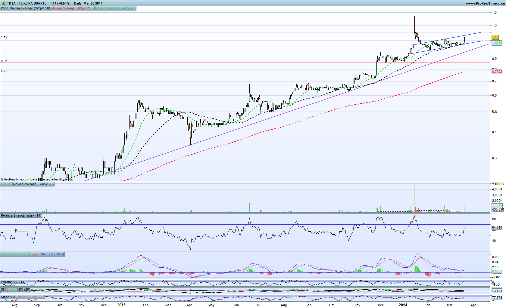
Task: Select the Stoch %K label
Action: (x=8, y=297)
